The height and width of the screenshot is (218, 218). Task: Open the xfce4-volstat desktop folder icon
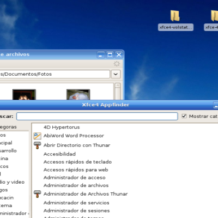click(x=175, y=16)
